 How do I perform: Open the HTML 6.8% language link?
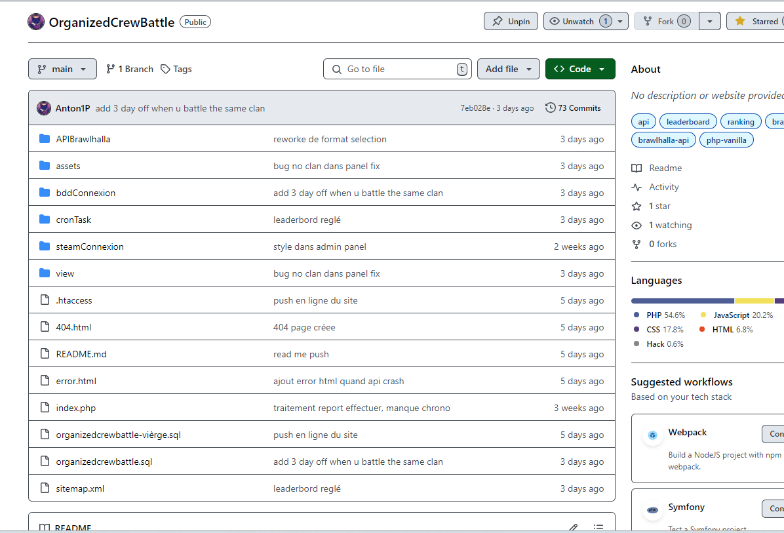[726, 330]
